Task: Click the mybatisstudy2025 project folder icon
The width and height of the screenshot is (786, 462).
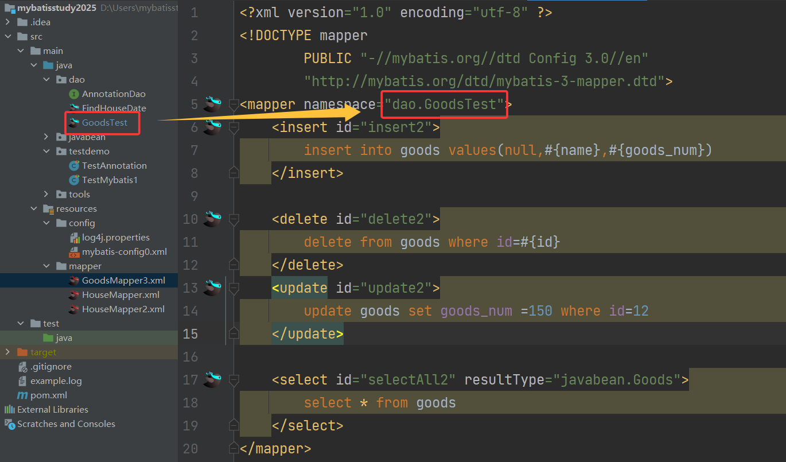Action: (x=10, y=7)
